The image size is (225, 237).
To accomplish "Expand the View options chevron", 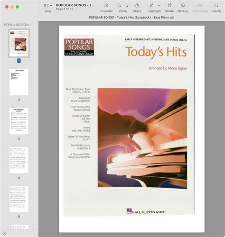I will pyautogui.click(x=51, y=6).
